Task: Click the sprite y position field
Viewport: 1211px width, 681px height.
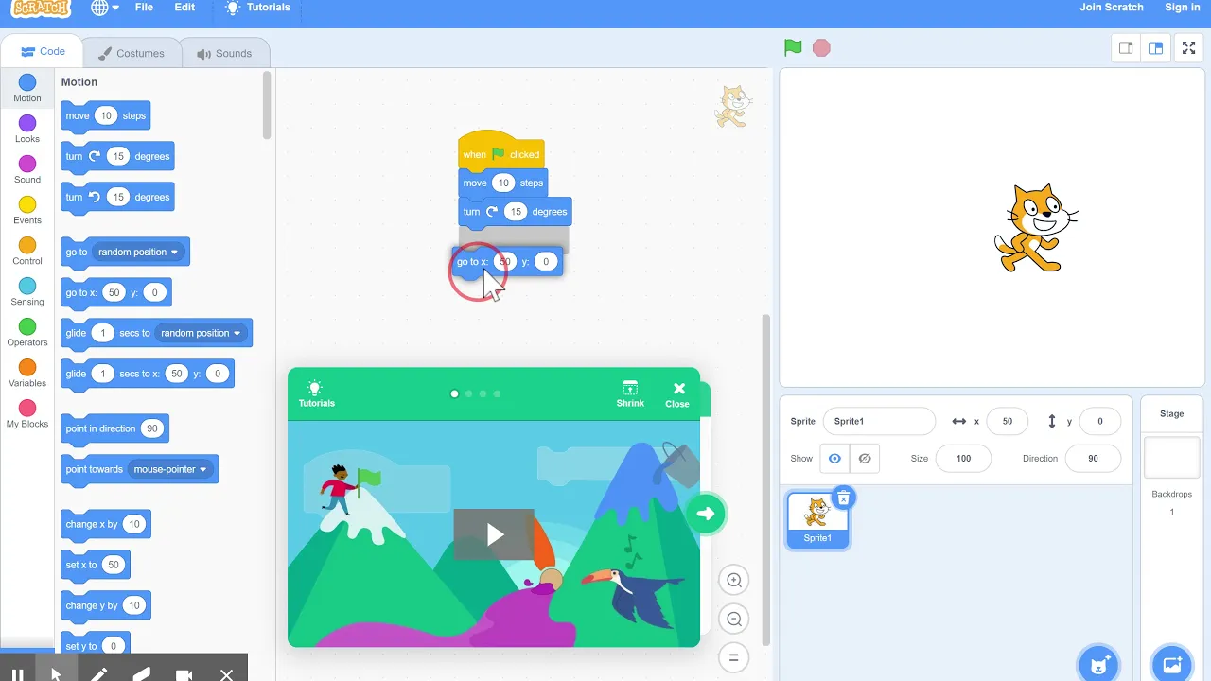Action: tap(1099, 421)
